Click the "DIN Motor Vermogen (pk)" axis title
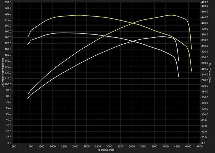Image resolution: width=215 pixels, height=153 pixels. click(x=3, y=73)
